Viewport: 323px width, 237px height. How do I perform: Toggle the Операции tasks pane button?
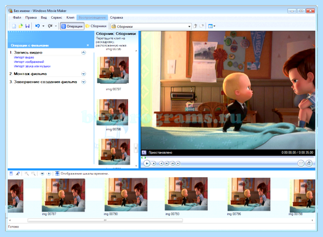(72, 26)
